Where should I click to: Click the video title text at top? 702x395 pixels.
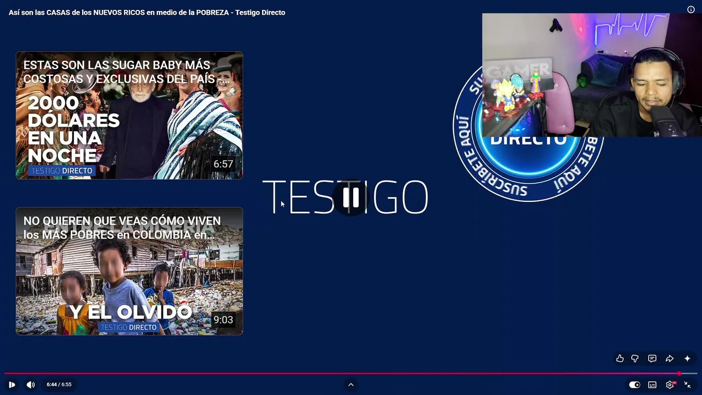tap(147, 12)
